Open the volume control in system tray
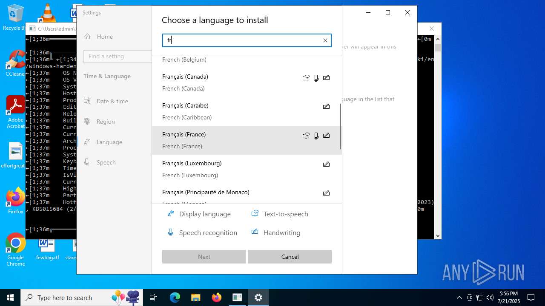The height and width of the screenshot is (306, 545). click(x=490, y=297)
